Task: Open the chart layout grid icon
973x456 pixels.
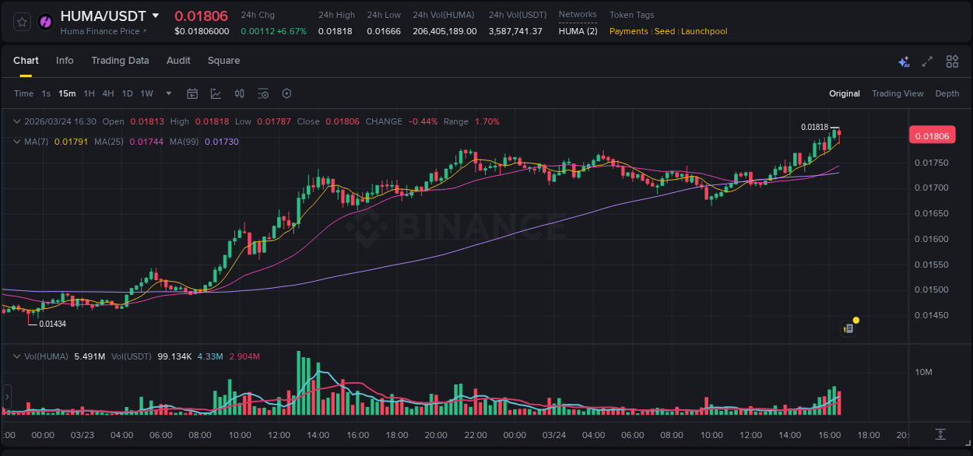Action: pos(952,61)
